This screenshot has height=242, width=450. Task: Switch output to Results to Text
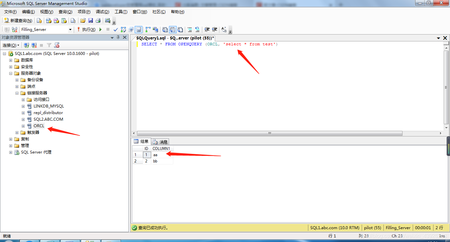tap(165, 30)
